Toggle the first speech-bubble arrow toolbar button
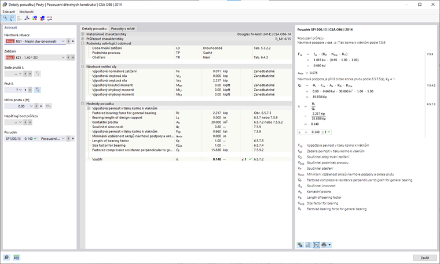 pyautogui.click(x=5, y=18)
